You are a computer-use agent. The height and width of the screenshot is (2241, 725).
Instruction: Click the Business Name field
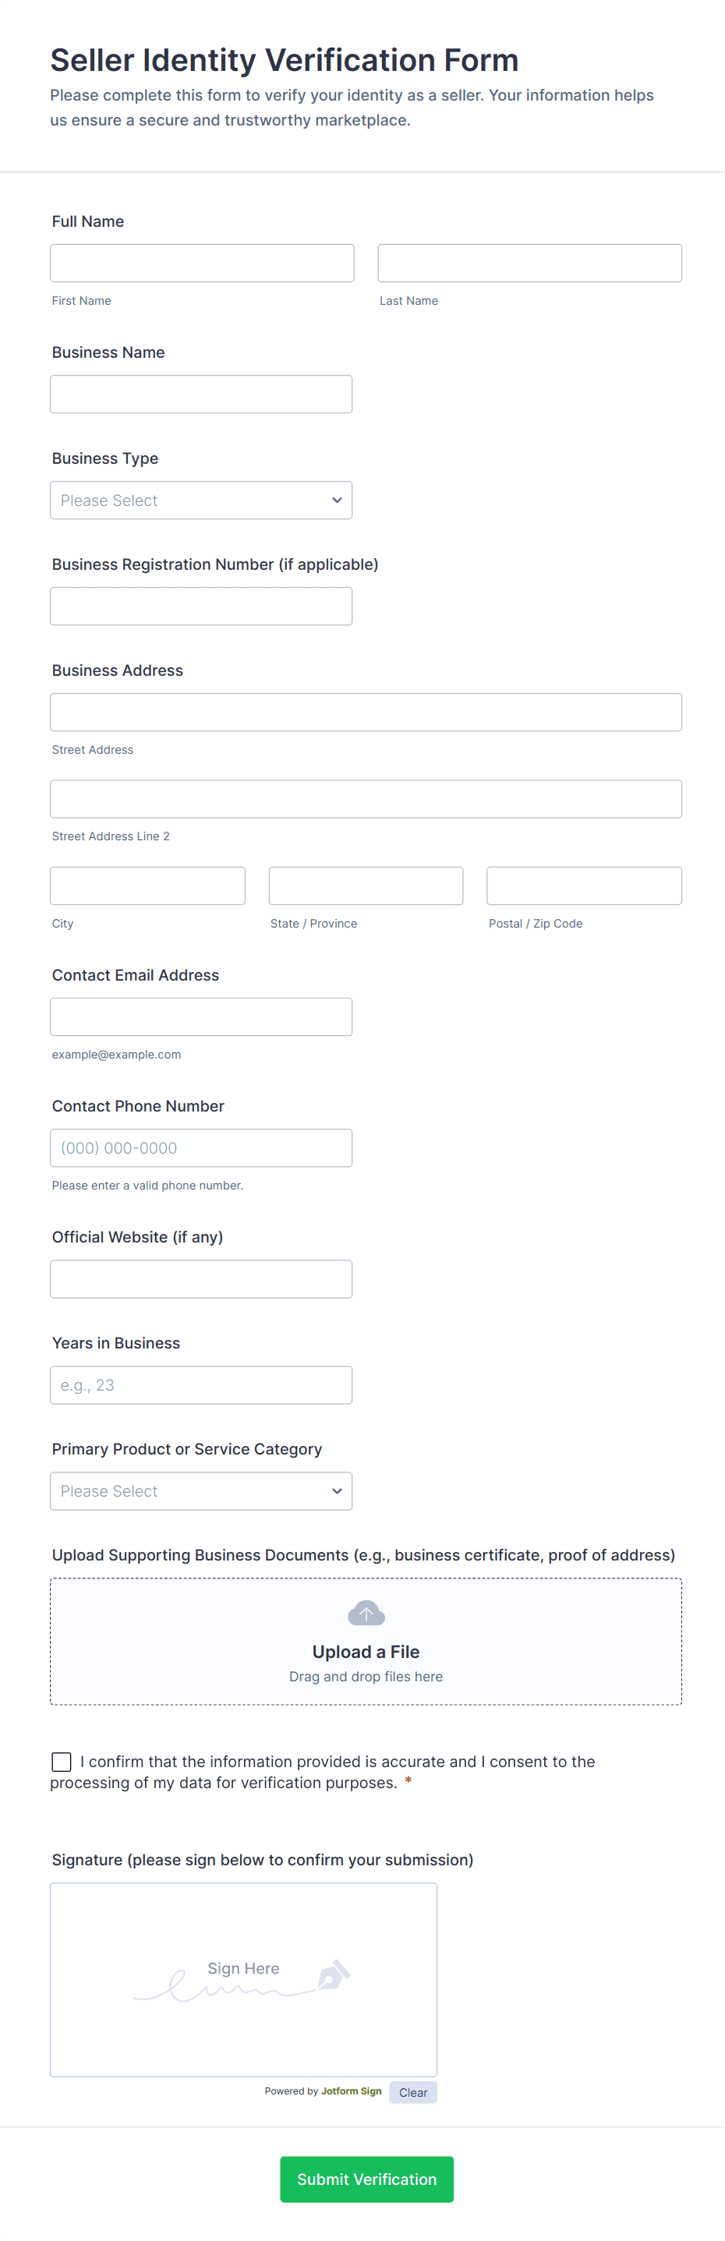click(x=201, y=393)
